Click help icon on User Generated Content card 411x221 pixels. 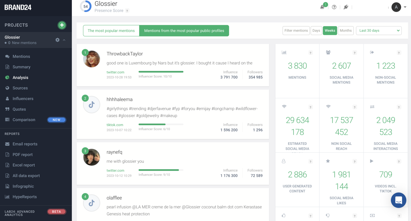[x=310, y=162]
